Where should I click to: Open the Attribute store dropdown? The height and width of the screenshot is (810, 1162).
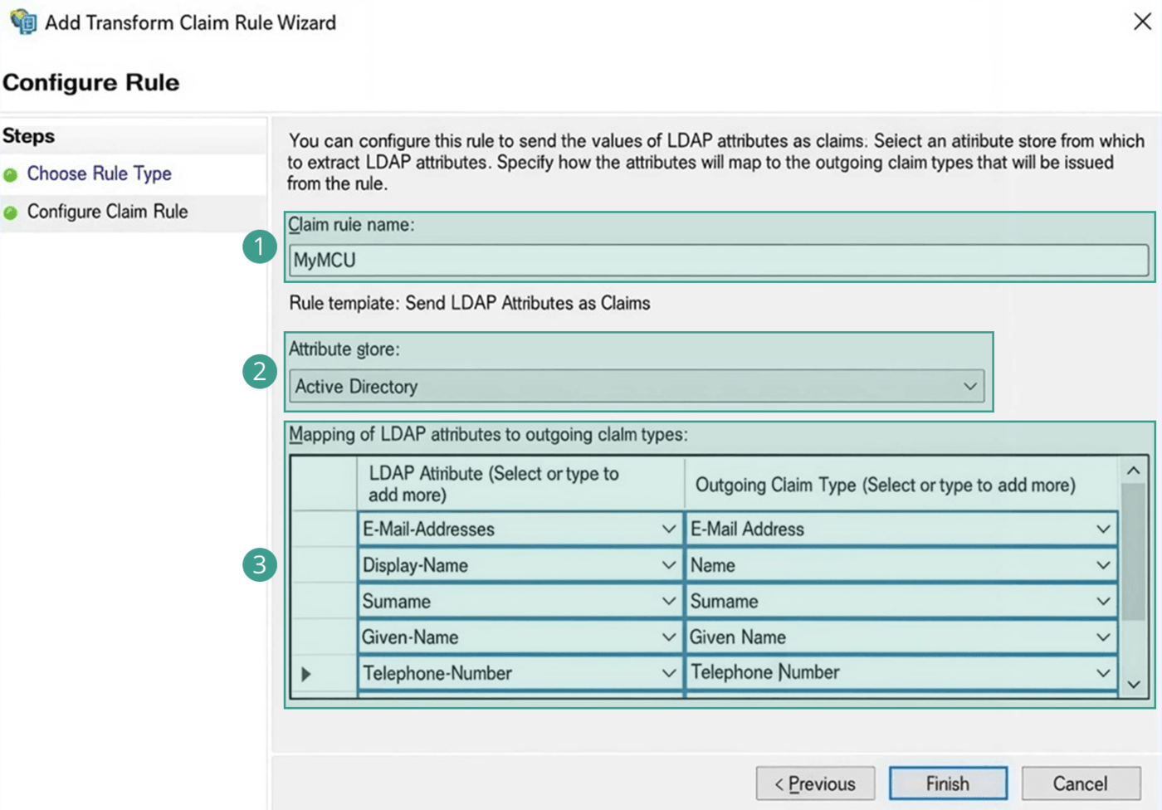click(x=969, y=387)
